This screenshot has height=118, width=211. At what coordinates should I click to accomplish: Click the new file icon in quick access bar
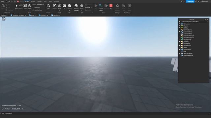point(6,1)
